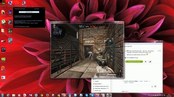This screenshot has height=97, width=174.
Task: Switch to the Warface skull taskbar icon
Action: coord(109,95)
